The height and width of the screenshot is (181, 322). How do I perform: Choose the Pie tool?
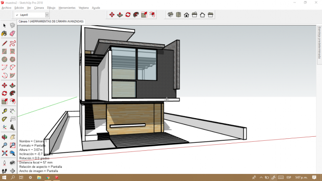pos(12,75)
